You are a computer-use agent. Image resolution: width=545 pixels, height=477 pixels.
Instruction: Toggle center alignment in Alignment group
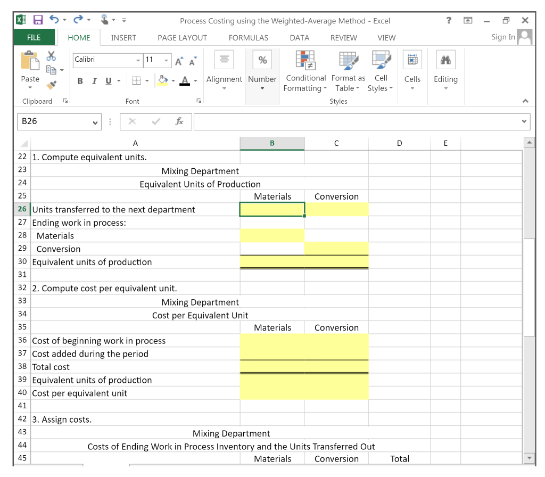pyautogui.click(x=225, y=59)
